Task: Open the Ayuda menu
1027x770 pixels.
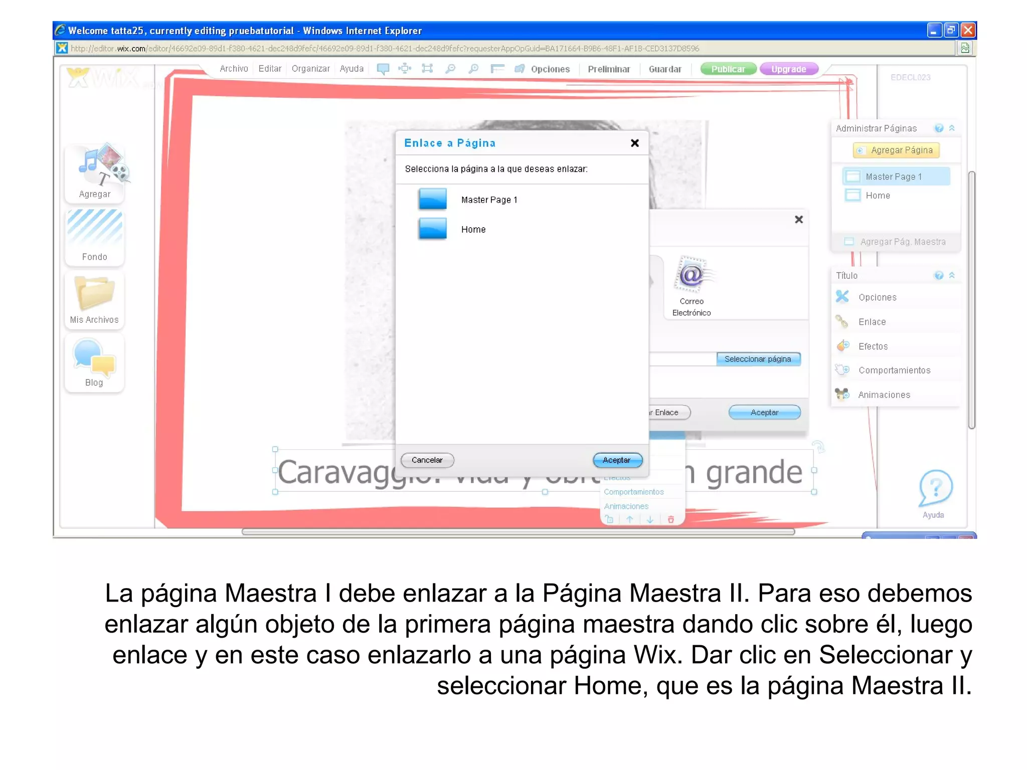Action: (352, 69)
